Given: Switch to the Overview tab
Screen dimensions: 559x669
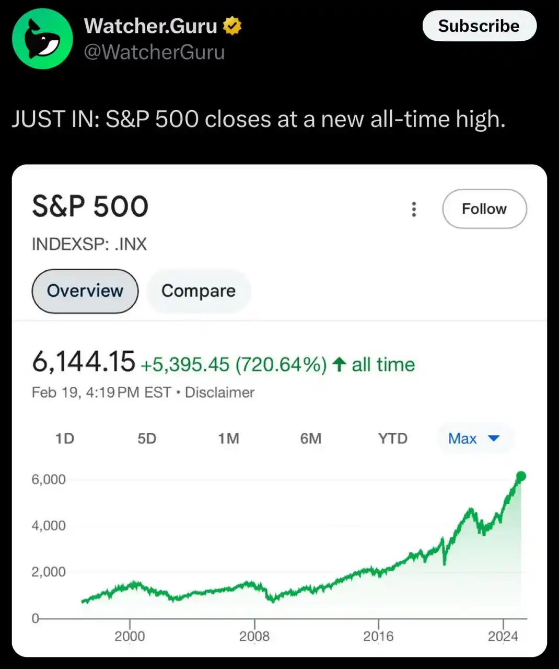Looking at the screenshot, I should (x=85, y=291).
